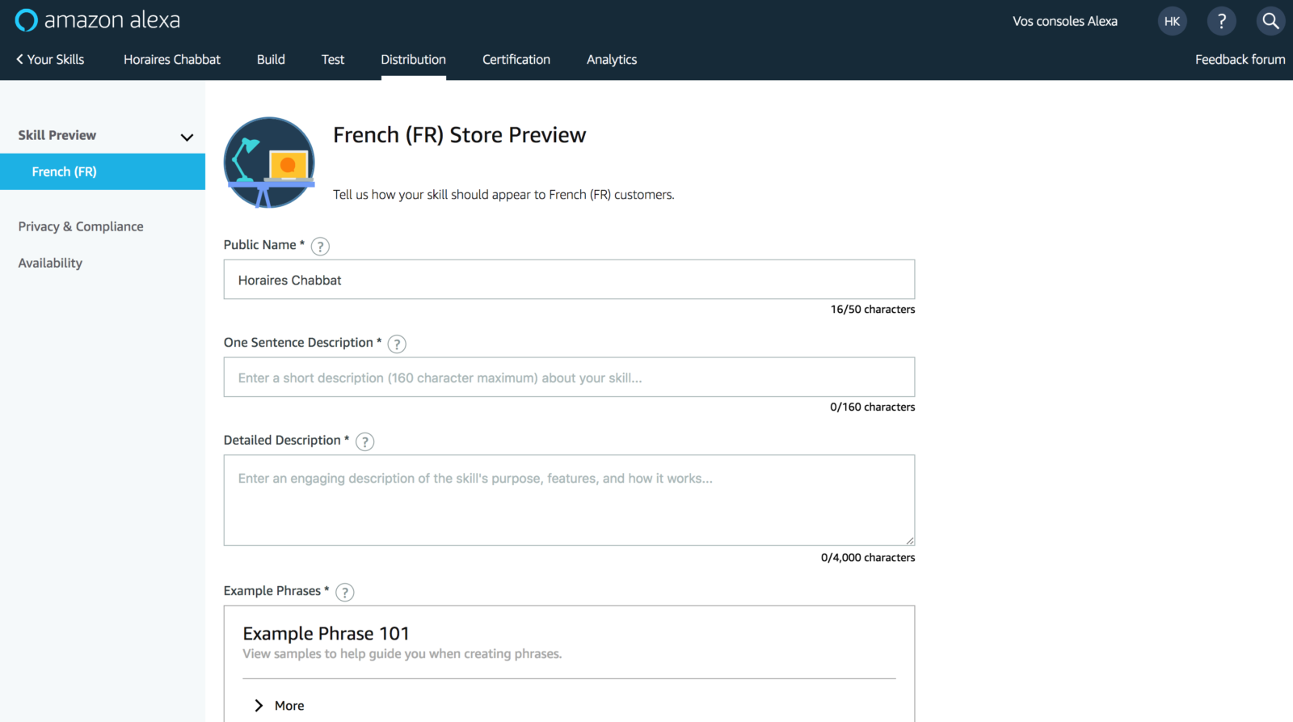The width and height of the screenshot is (1293, 722).
Task: Open the Certification tab
Action: click(516, 60)
